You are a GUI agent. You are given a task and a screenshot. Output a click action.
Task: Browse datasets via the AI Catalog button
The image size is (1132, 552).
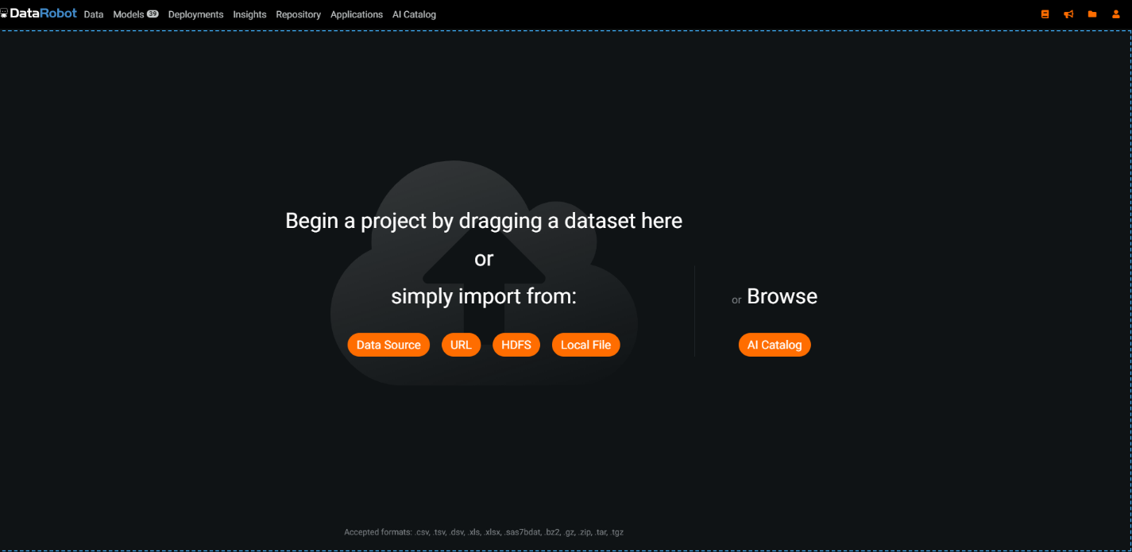coord(775,345)
